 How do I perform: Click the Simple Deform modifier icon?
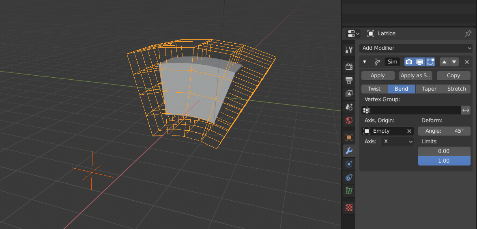[x=377, y=62]
